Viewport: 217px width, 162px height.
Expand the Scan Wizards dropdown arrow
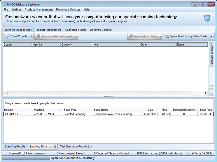coord(32,36)
